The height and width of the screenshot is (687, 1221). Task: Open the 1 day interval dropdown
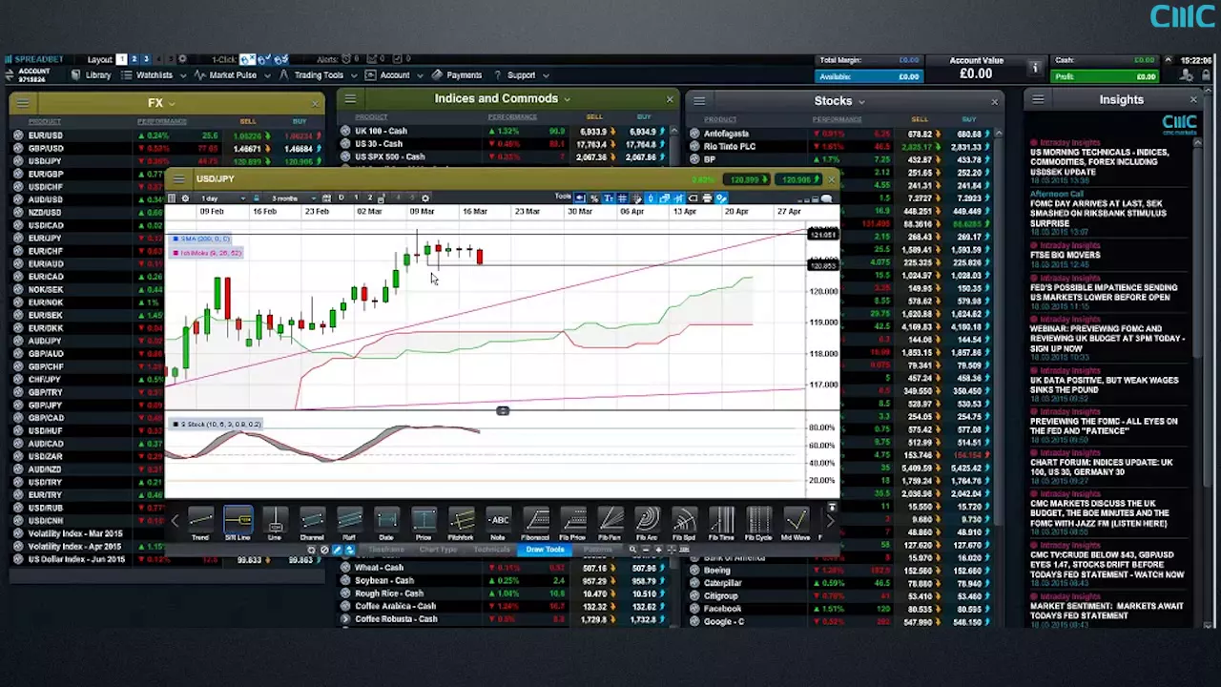pos(221,198)
